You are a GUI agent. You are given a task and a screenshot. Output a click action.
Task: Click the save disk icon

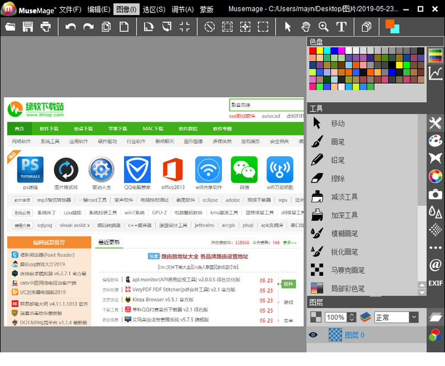tap(28, 27)
